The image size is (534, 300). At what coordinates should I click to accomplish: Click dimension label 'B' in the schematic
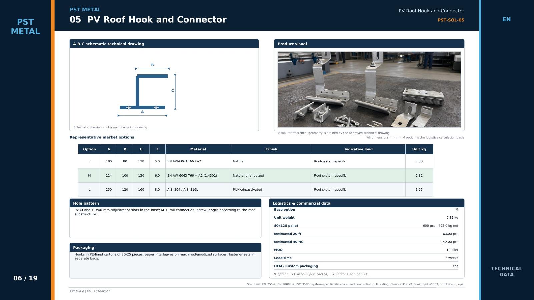(153, 65)
